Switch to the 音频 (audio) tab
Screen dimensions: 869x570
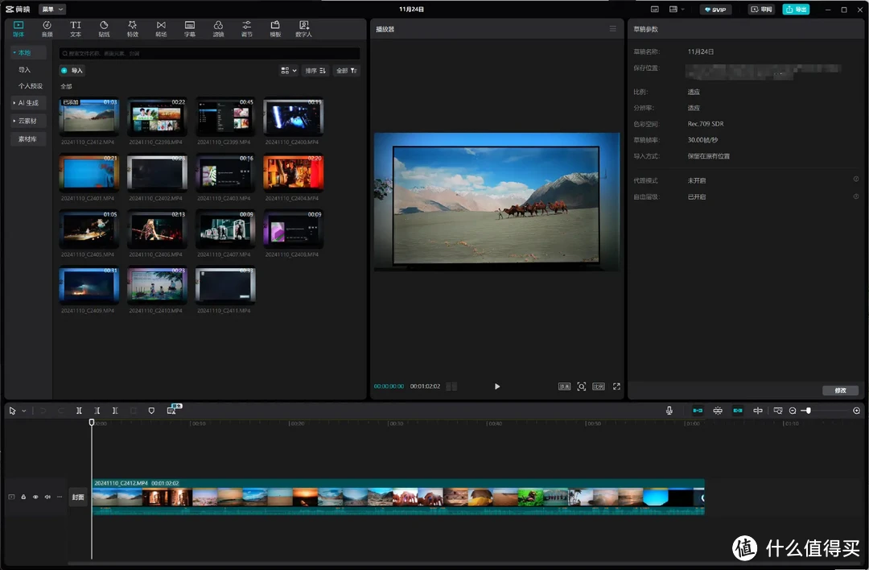pos(47,29)
